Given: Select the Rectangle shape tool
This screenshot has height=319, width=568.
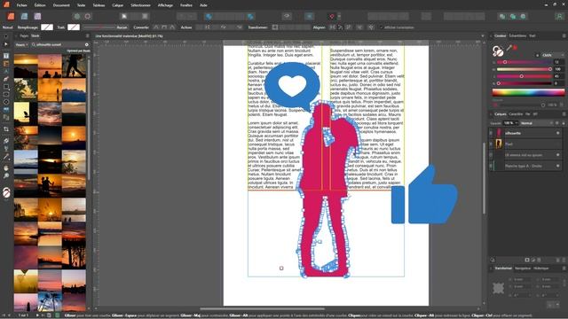Looking at the screenshot, I should (6, 87).
